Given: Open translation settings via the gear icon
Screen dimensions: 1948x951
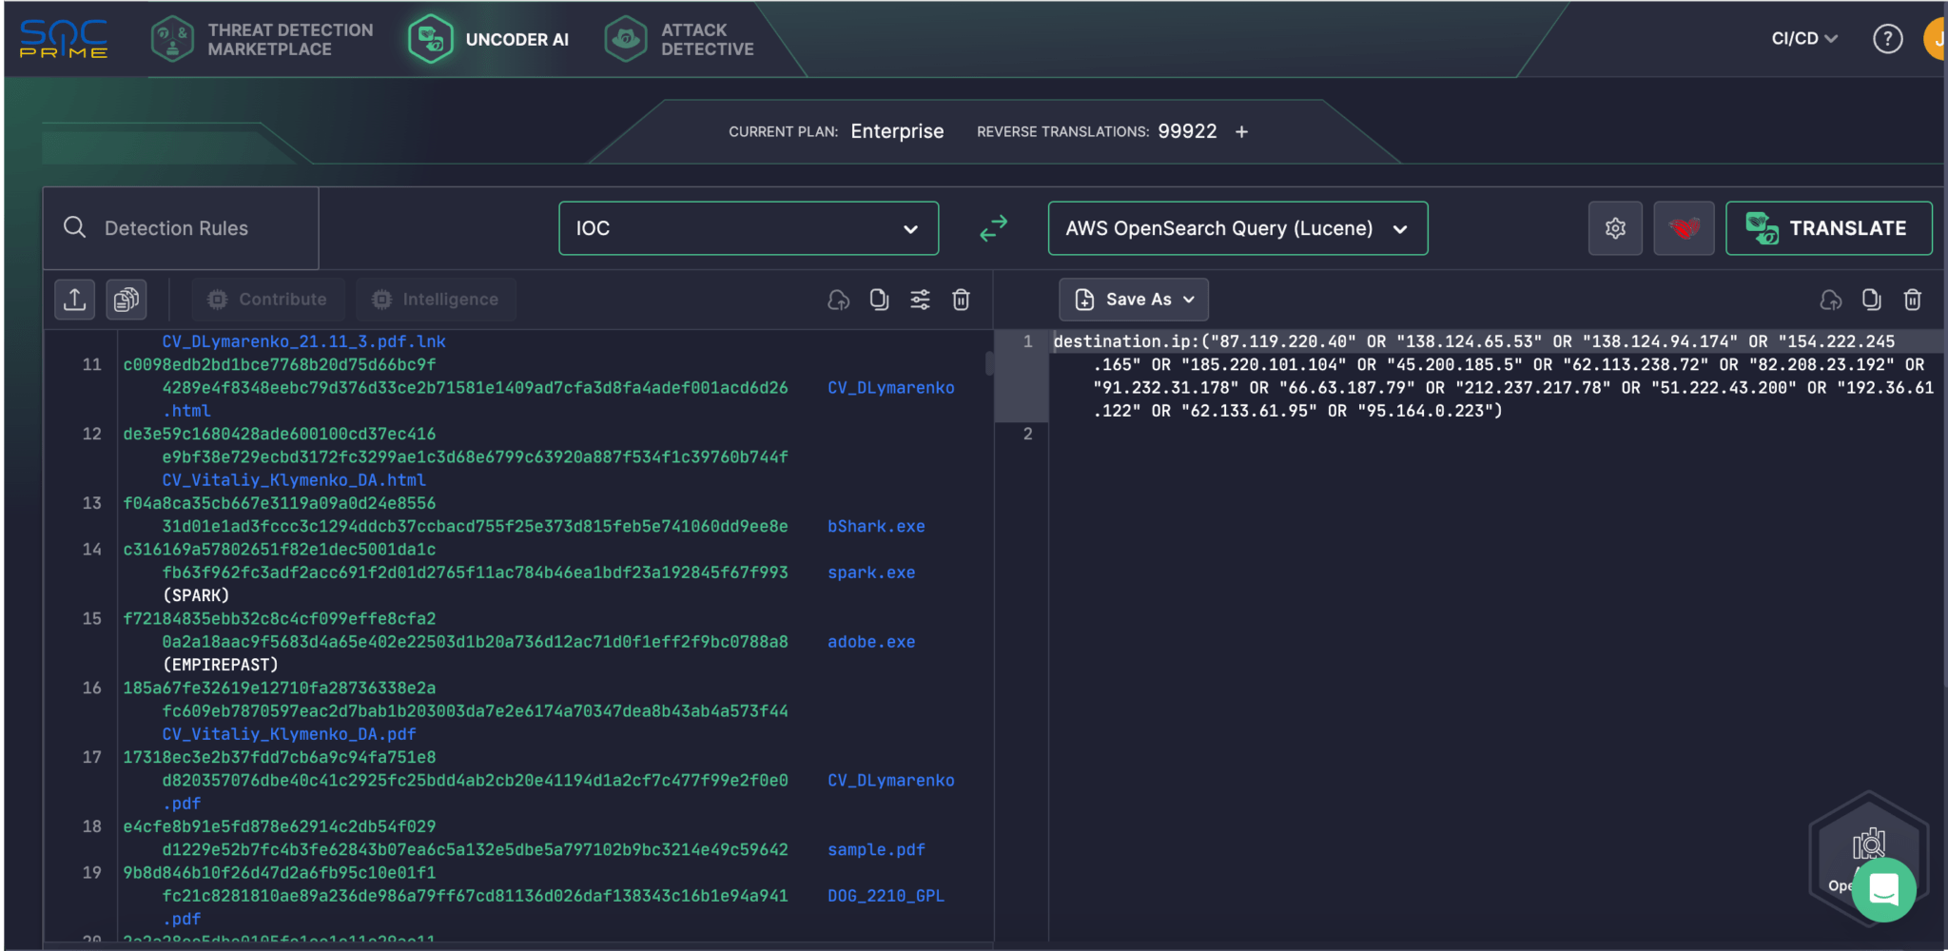Looking at the screenshot, I should tap(1616, 228).
